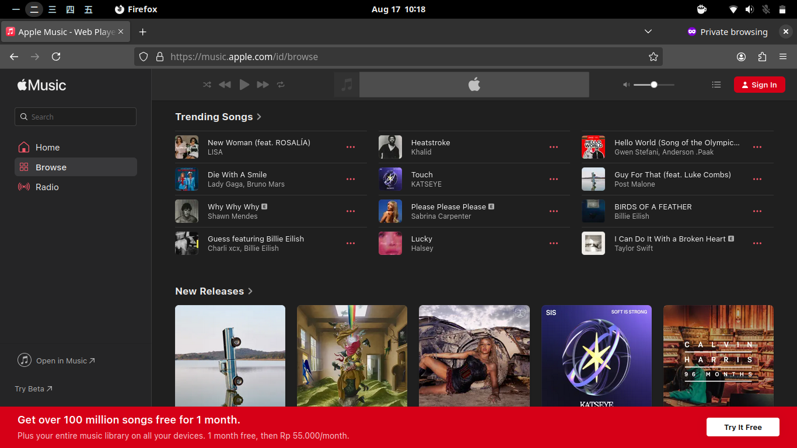Go back with browser back arrow

tap(14, 57)
